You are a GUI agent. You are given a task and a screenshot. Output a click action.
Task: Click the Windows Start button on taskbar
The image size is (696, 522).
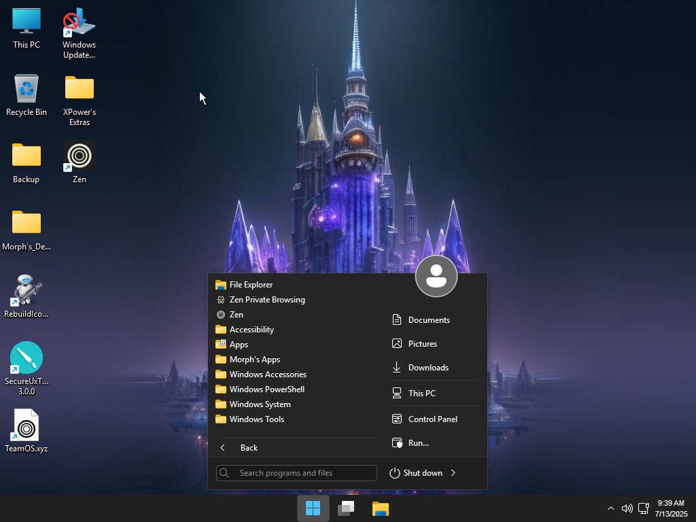click(x=313, y=508)
